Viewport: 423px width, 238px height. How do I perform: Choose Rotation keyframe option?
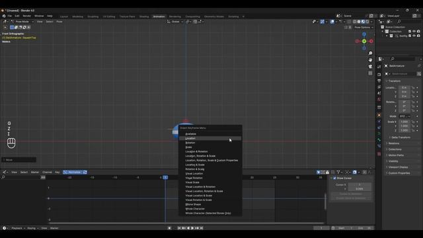pyautogui.click(x=210, y=143)
